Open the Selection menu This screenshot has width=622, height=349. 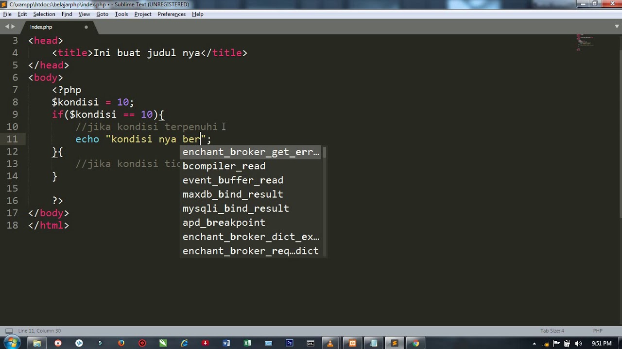click(44, 14)
